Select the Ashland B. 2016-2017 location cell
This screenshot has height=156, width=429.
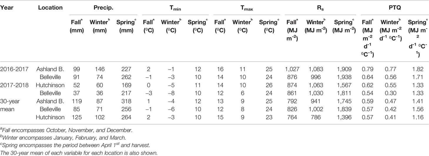tap(50, 69)
